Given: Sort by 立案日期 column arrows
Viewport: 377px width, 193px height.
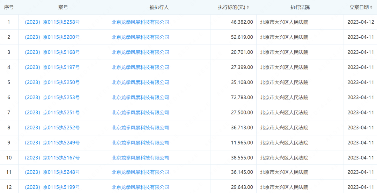Looking at the screenshot, I should [x=371, y=7].
